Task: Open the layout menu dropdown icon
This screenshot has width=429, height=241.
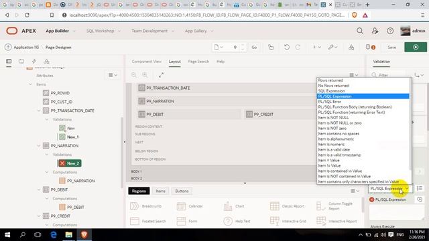Action: [354, 75]
